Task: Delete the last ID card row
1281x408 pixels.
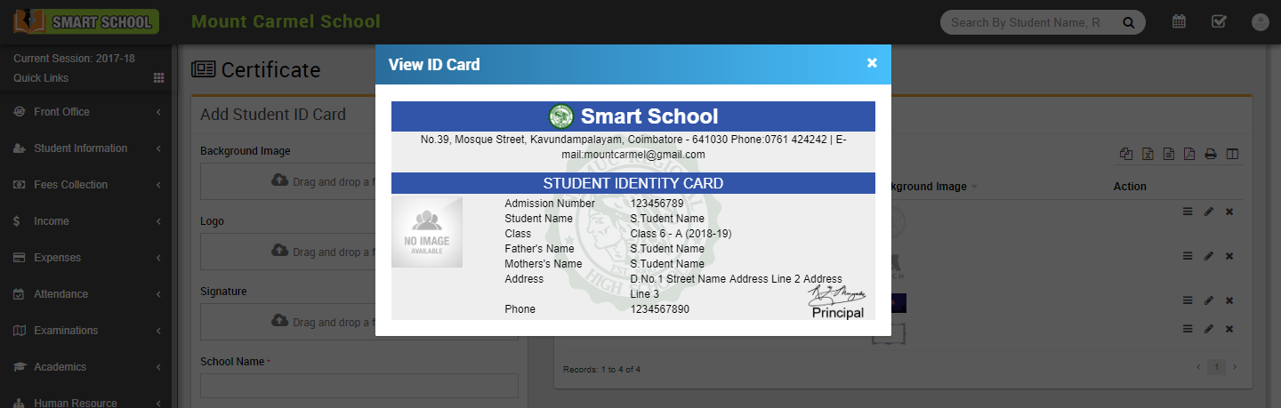Action: (1229, 329)
